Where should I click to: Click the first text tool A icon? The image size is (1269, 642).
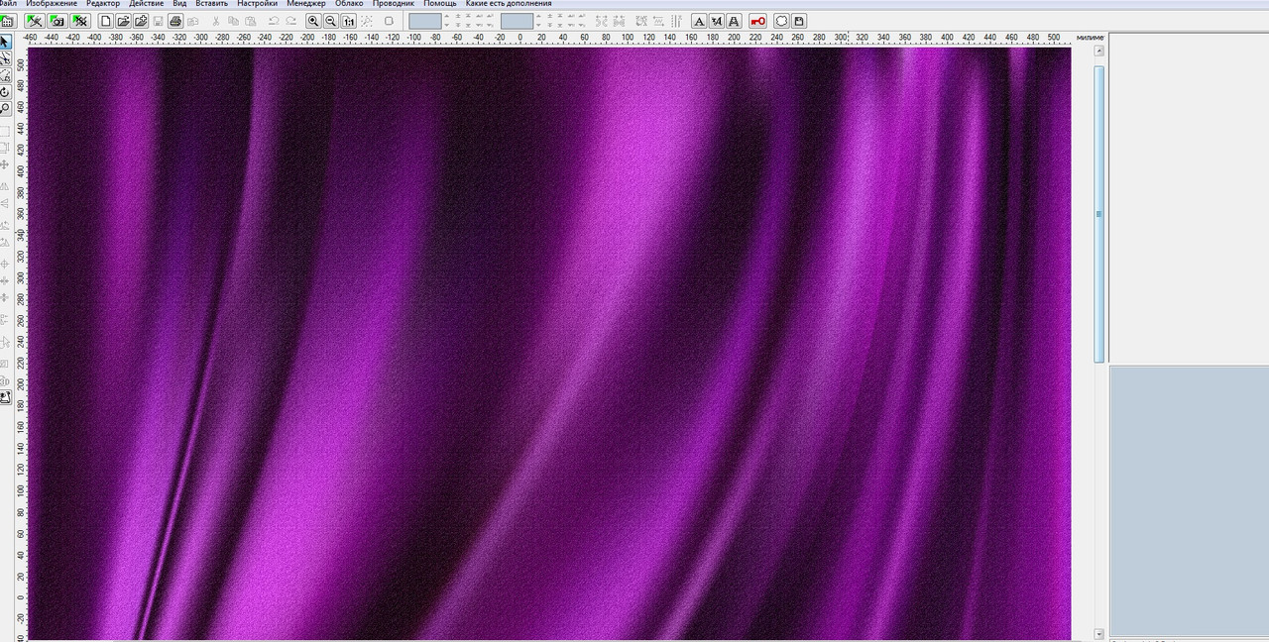point(699,21)
